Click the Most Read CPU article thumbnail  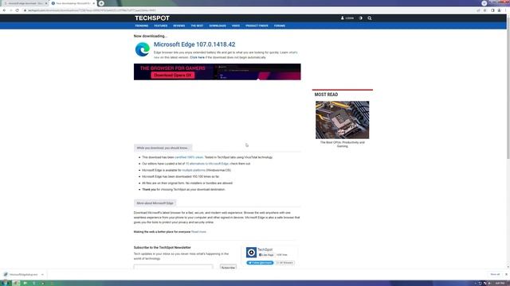(x=342, y=120)
